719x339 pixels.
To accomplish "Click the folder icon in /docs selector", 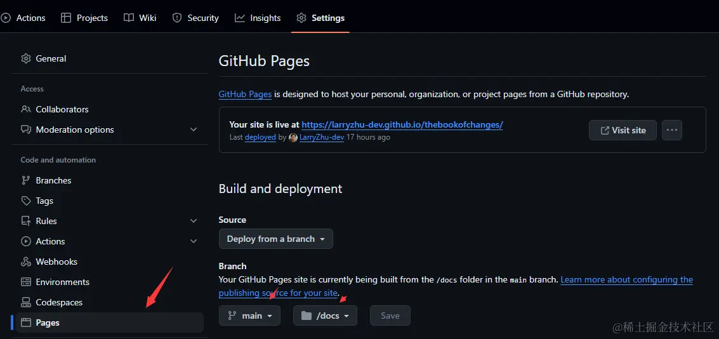I will pos(307,316).
